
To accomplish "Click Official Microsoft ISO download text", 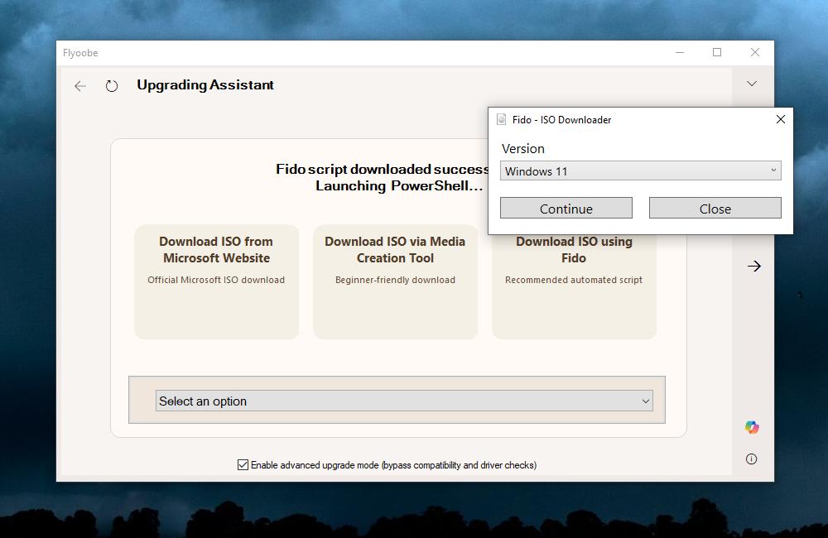I will [216, 280].
